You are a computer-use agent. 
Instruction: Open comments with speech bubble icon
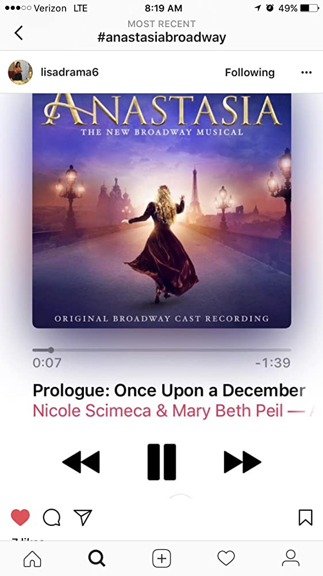click(52, 517)
